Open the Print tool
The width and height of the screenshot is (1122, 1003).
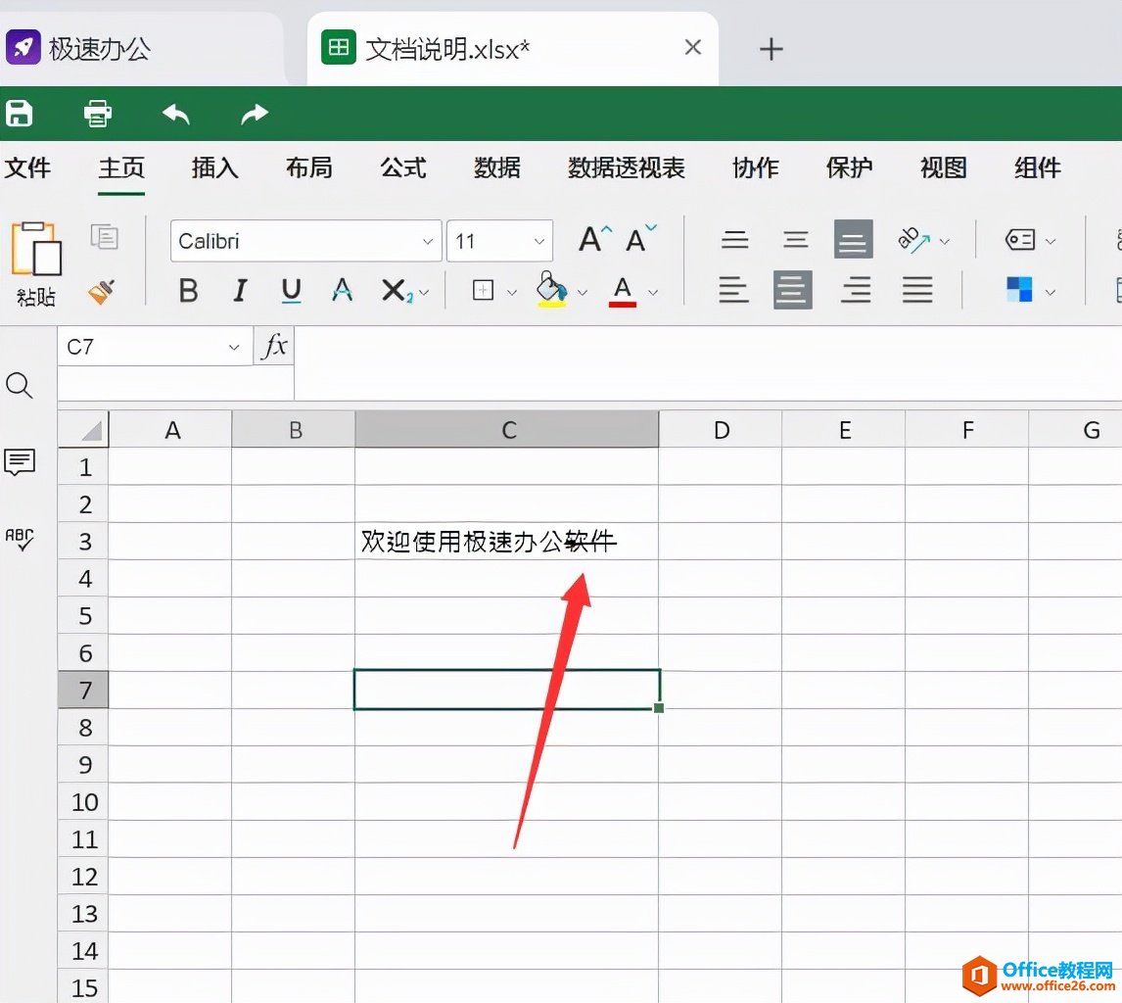(x=98, y=114)
